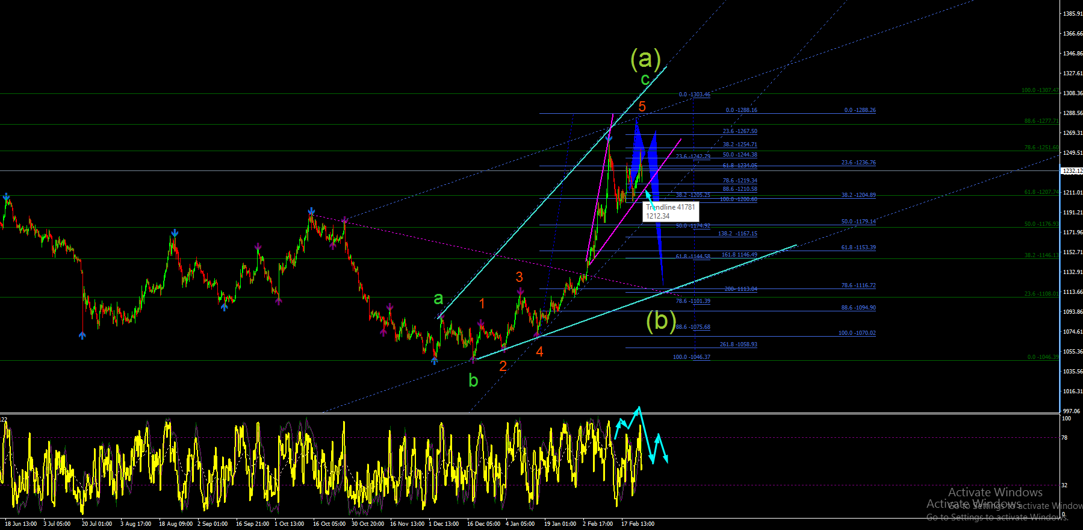Click the green lowercase c wave label
The image size is (1083, 530).
pyautogui.click(x=645, y=79)
